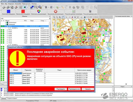Click Включить иллюминацию color circles icon
The width and height of the screenshot is (133, 102).
click(39, 11)
